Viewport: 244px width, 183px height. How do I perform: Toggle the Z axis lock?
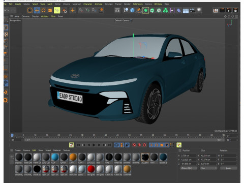94,10
